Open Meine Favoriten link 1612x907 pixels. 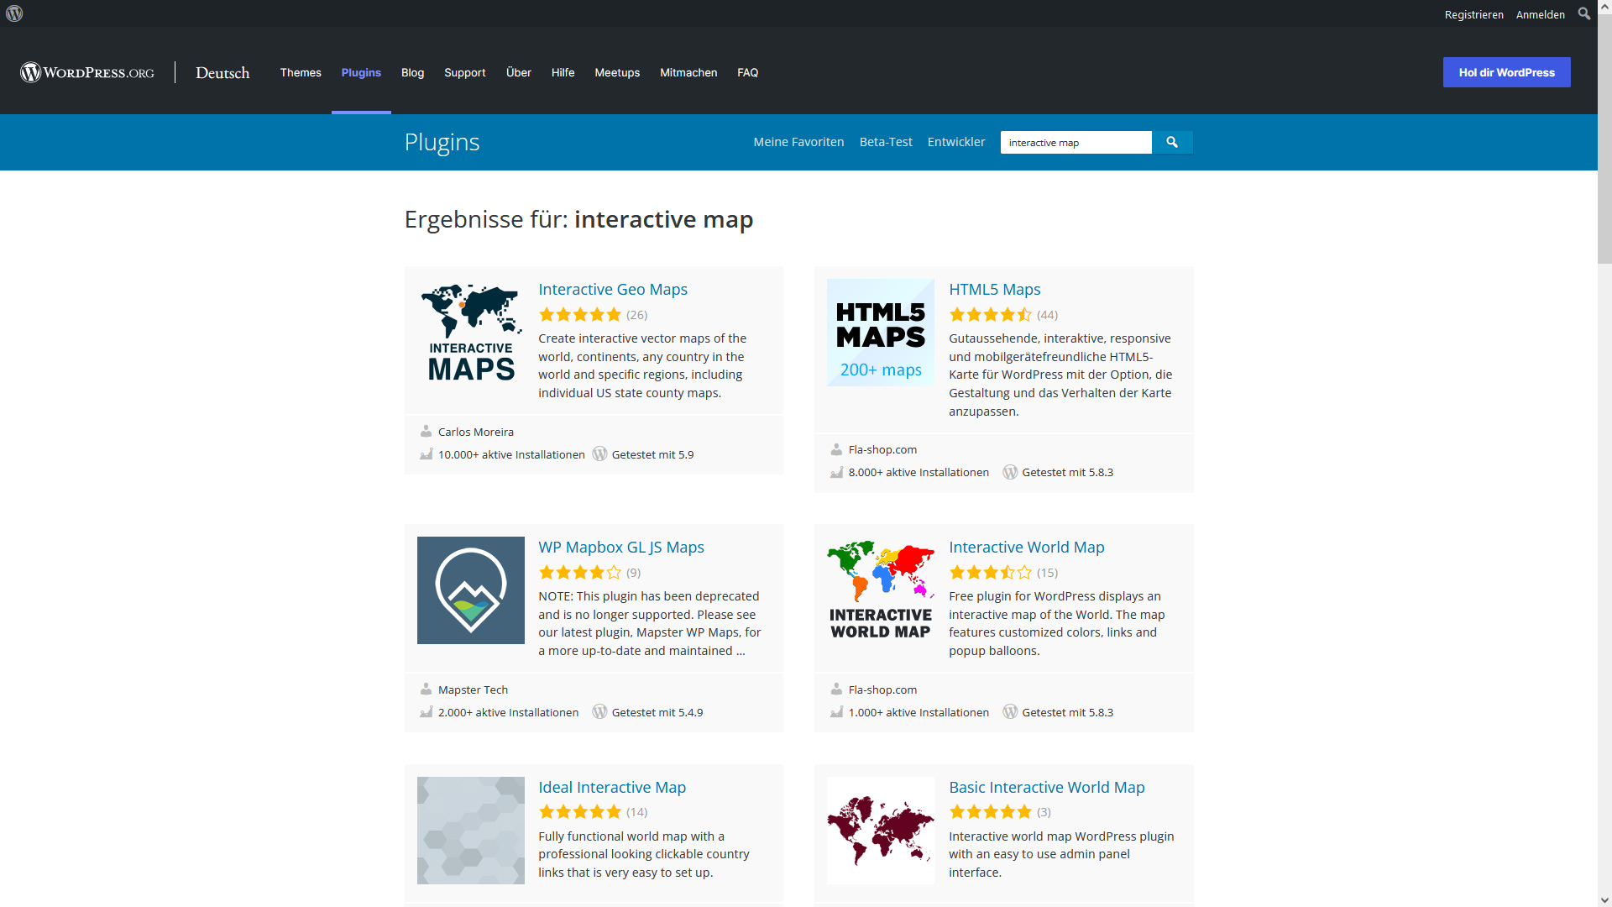coord(798,142)
